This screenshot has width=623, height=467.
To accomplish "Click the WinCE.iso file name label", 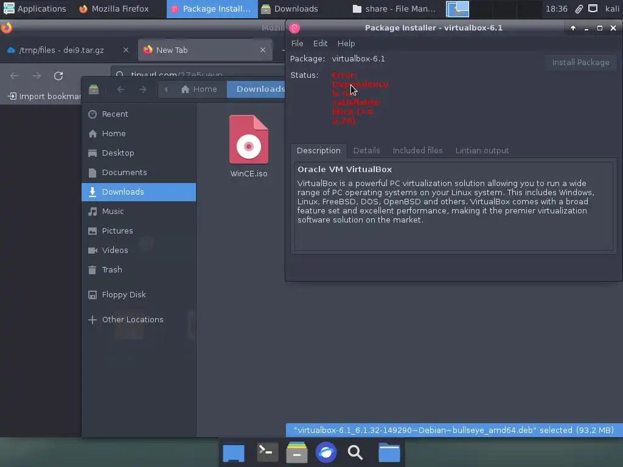I will [249, 174].
